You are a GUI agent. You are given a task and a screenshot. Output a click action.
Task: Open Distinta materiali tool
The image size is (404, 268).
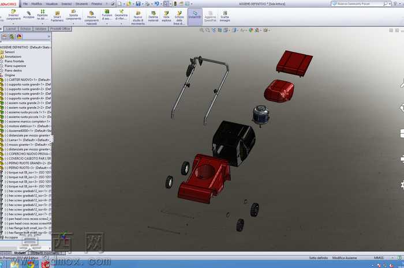coord(153,17)
